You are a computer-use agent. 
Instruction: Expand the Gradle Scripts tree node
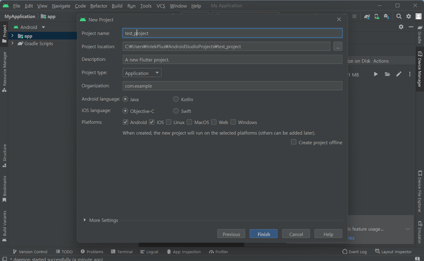pyautogui.click(x=12, y=43)
